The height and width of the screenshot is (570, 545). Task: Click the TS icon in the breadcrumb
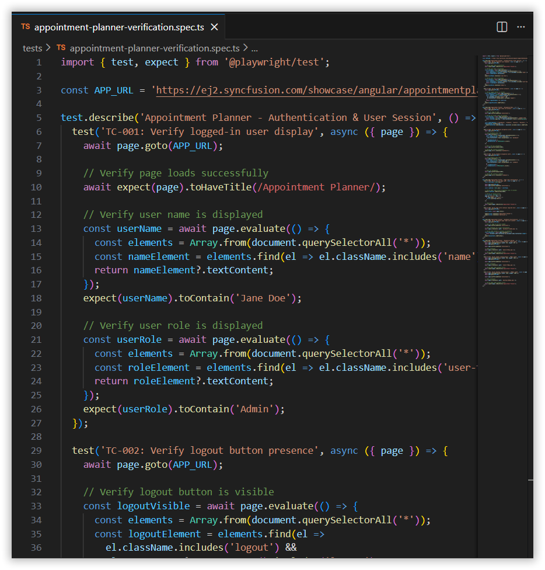click(61, 48)
